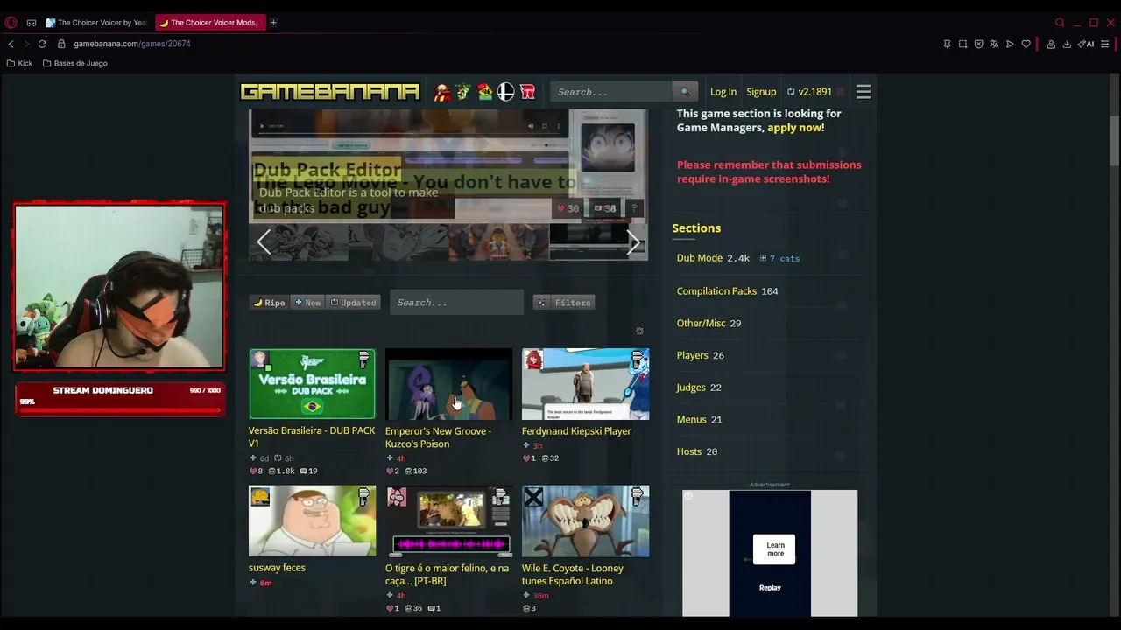Viewport: 1121px width, 630px height.
Task: Show previous featured slide arrow
Action: pos(264,241)
